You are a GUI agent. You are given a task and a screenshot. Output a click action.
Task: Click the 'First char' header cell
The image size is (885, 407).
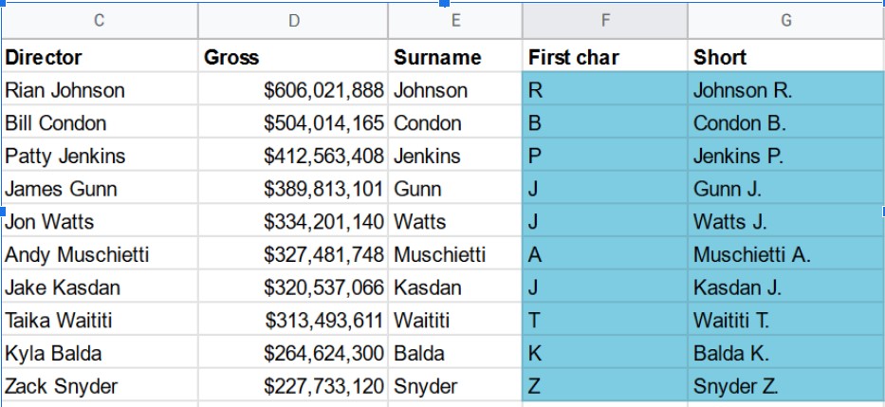coord(604,57)
